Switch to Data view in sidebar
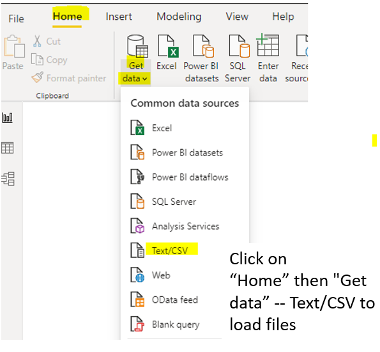Screen dimensions: 380x352 pos(7,148)
